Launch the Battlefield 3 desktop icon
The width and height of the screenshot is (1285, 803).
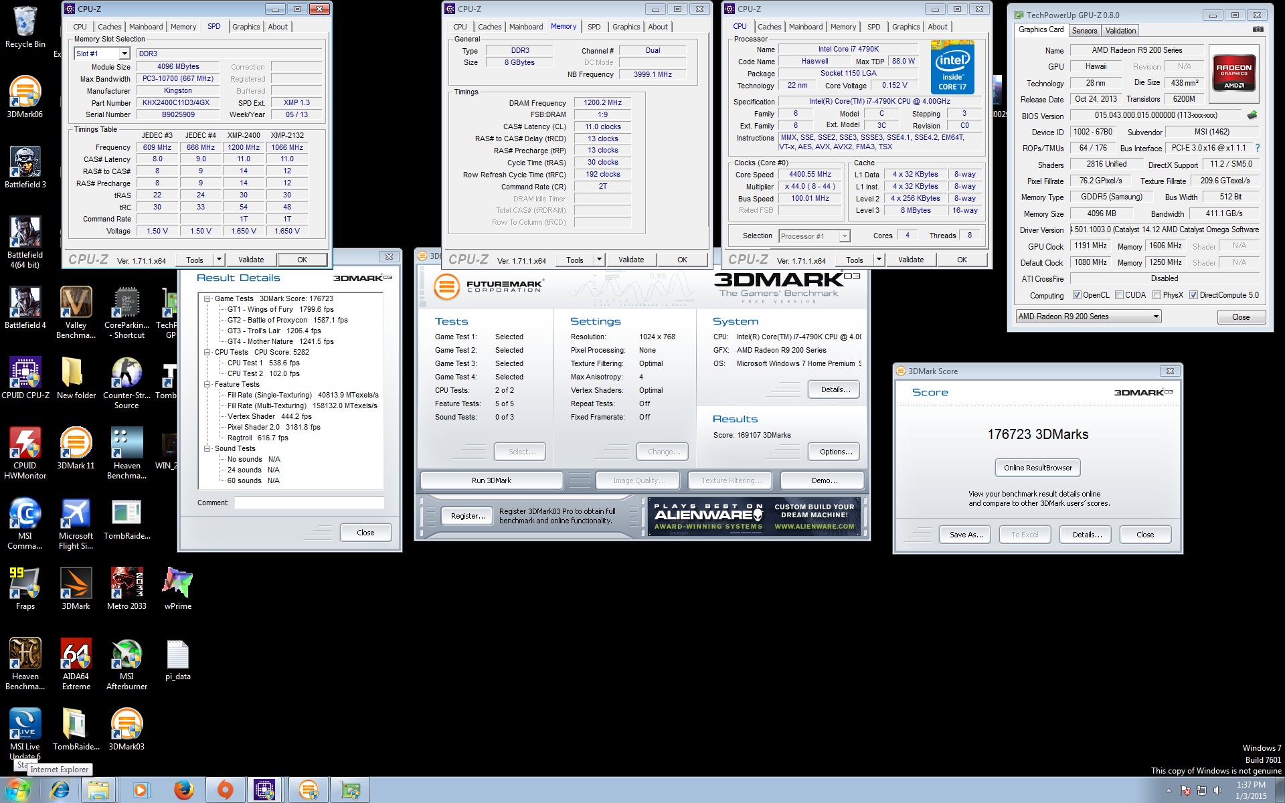tap(25, 167)
